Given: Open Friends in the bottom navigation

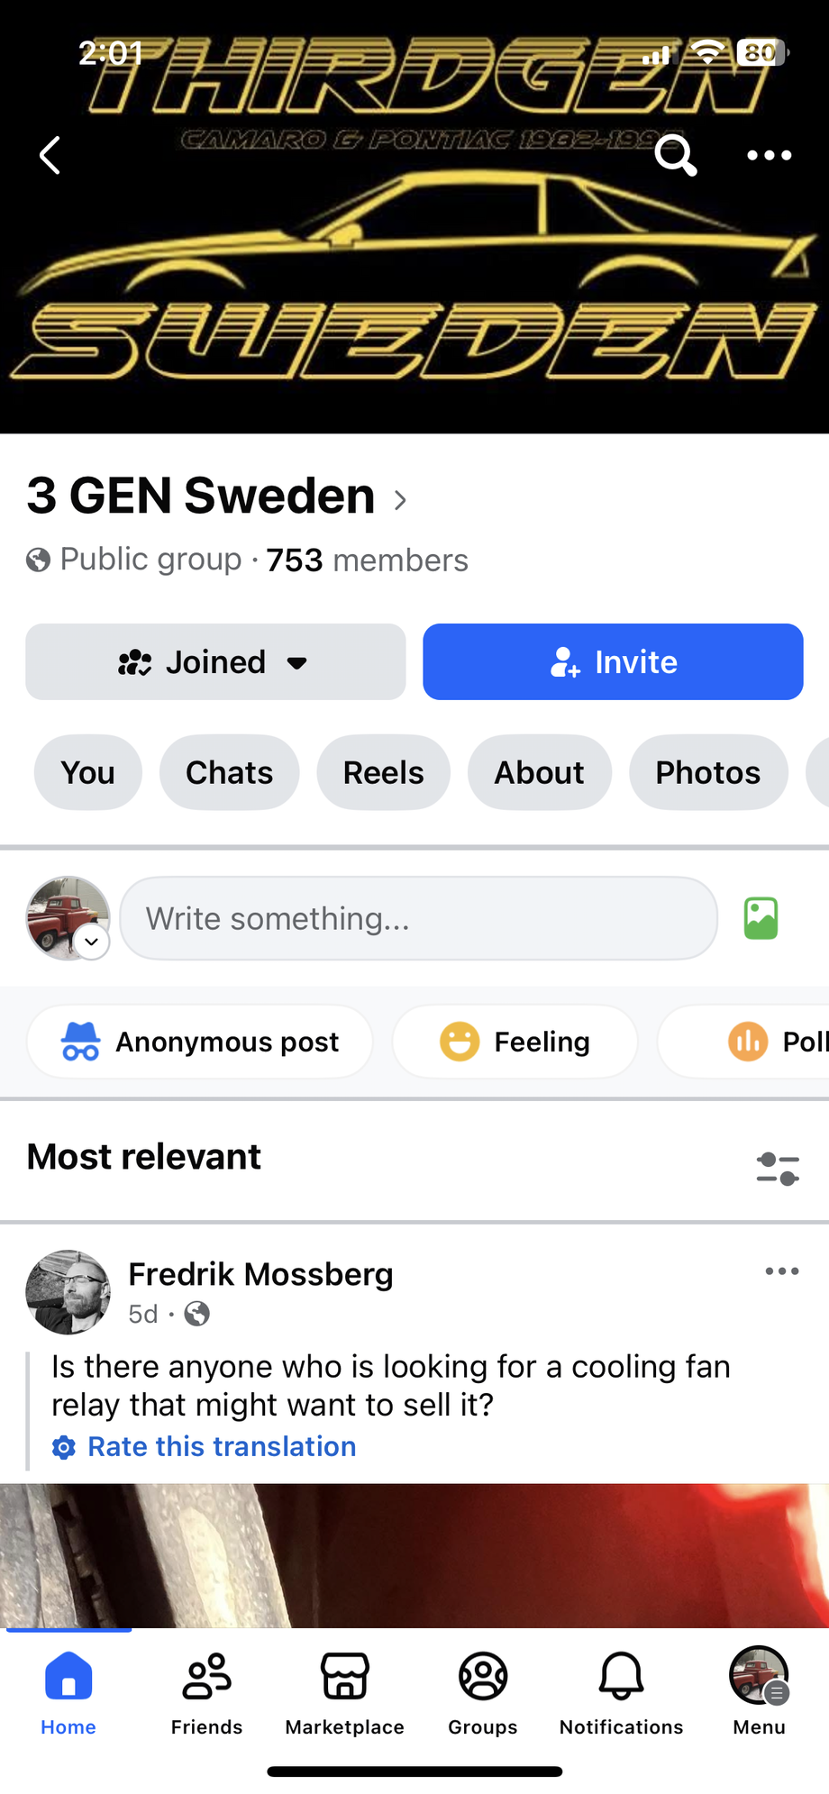Looking at the screenshot, I should 206,1692.
